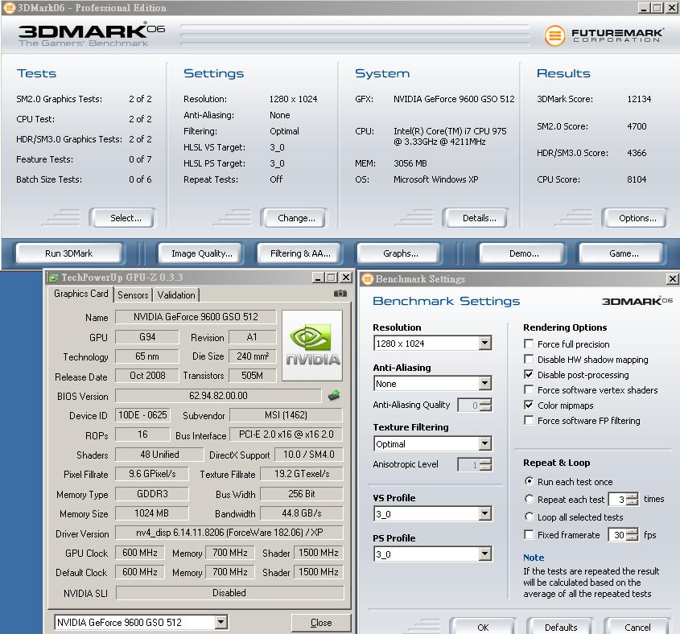680x634 pixels.
Task: Click the GPU-Z title bar icon
Action: point(53,278)
